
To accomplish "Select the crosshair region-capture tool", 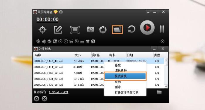I will [x=42, y=30].
